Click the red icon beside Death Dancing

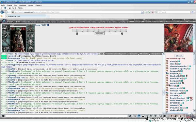click(x=191, y=98)
